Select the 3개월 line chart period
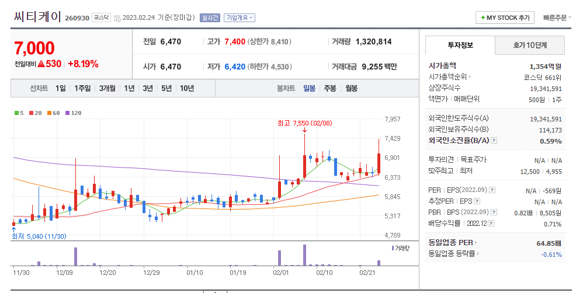Viewport: 583px width, 293px height. click(x=107, y=88)
